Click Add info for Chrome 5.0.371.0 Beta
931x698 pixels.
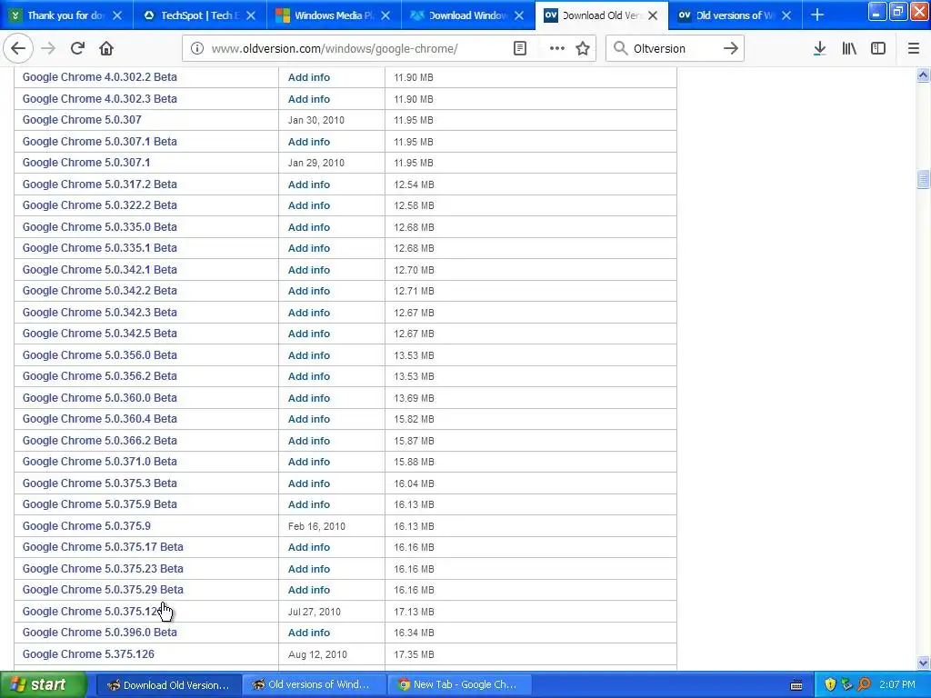309,462
